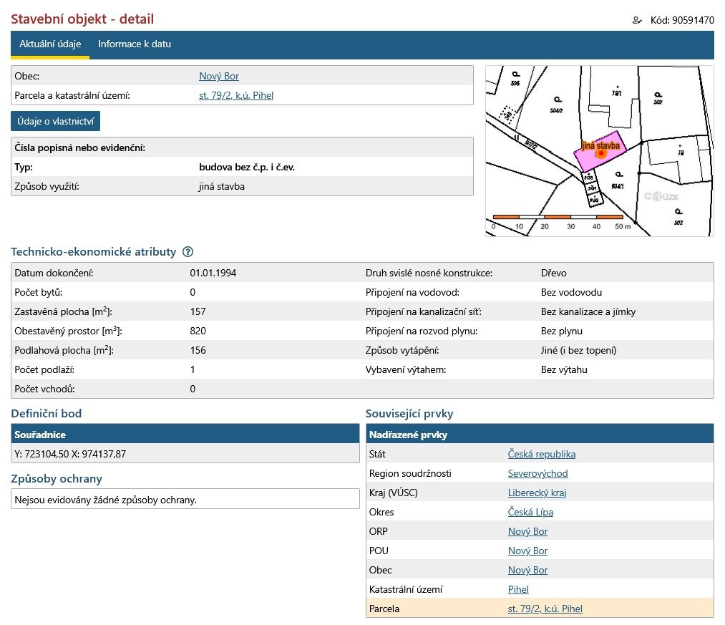This screenshot has height=625, width=725.
Task: Click the map scale bar
Action: pos(558,216)
